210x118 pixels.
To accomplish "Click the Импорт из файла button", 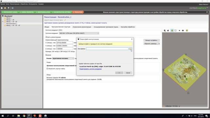I will [152, 40].
